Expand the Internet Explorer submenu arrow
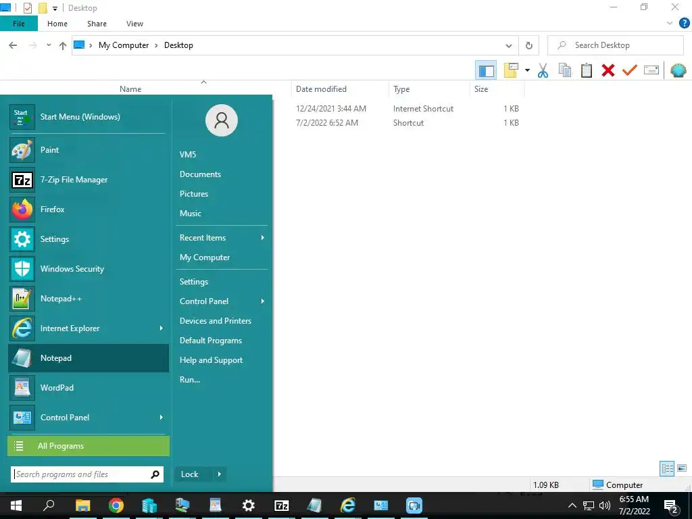 click(x=161, y=328)
